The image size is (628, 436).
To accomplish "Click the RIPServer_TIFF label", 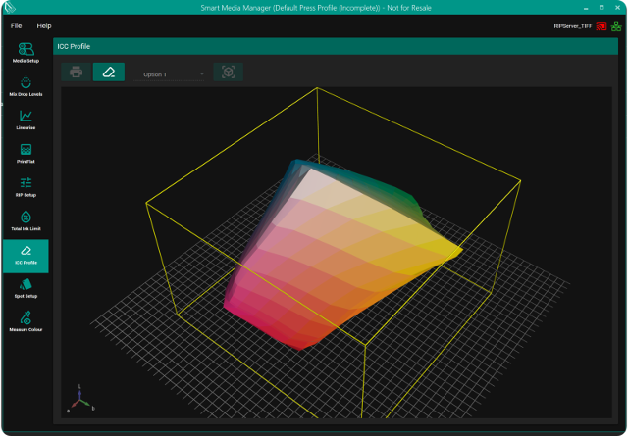I will (573, 25).
